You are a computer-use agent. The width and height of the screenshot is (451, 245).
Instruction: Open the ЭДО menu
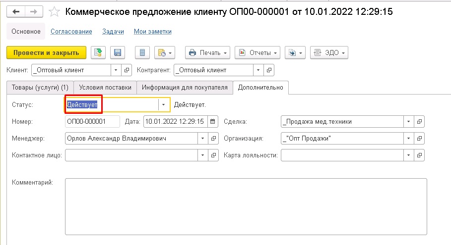(x=329, y=53)
